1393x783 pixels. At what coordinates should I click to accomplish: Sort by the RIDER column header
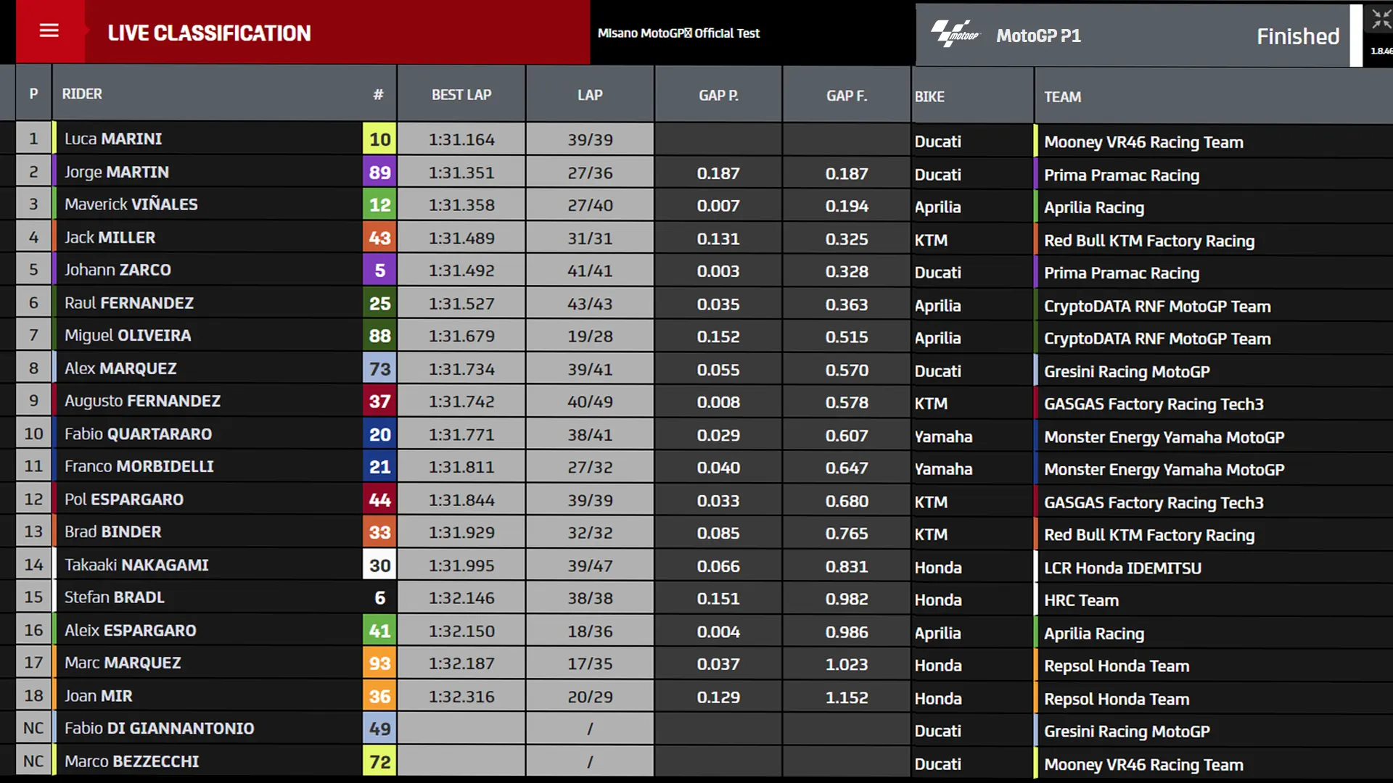pos(82,94)
